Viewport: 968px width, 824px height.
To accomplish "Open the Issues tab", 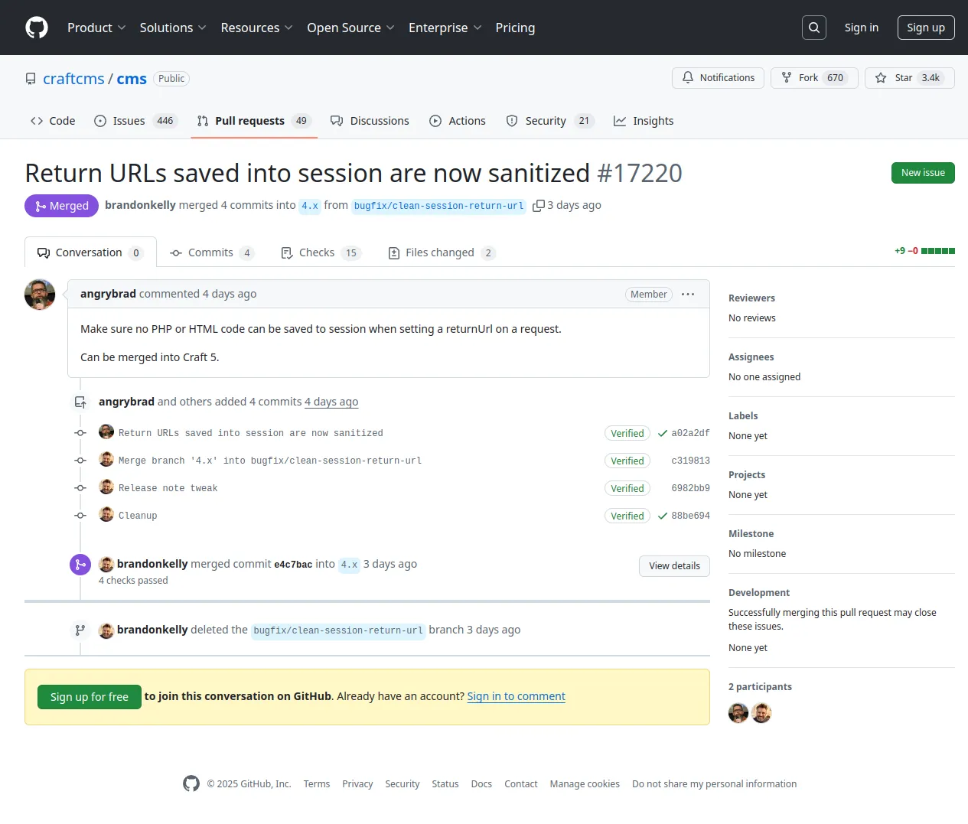I will coord(136,121).
